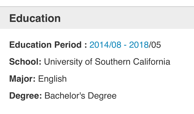
Task: Click the School label
Action: pos(25,62)
